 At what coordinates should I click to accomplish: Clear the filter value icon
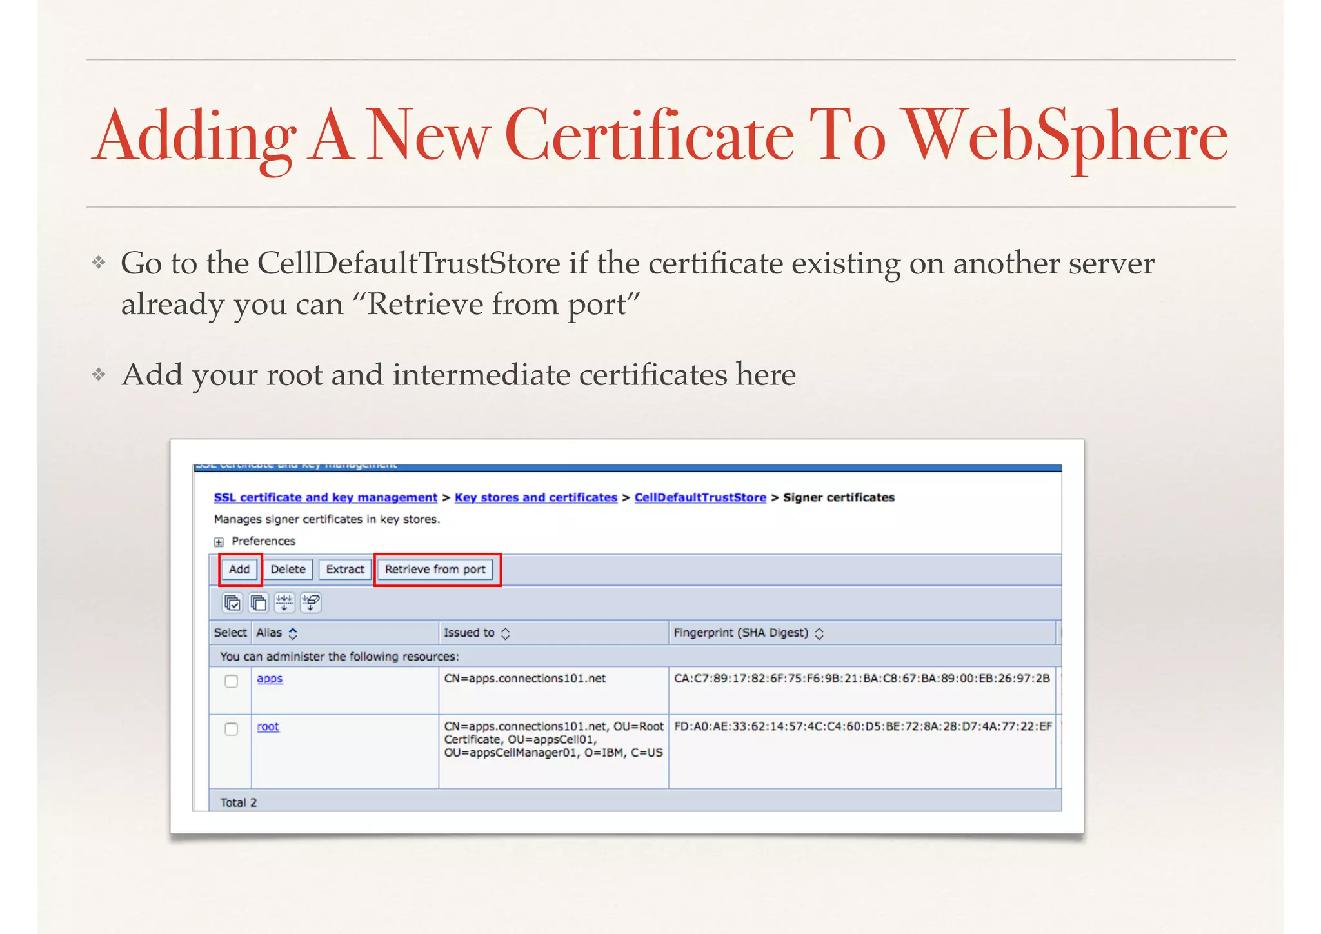(x=311, y=603)
